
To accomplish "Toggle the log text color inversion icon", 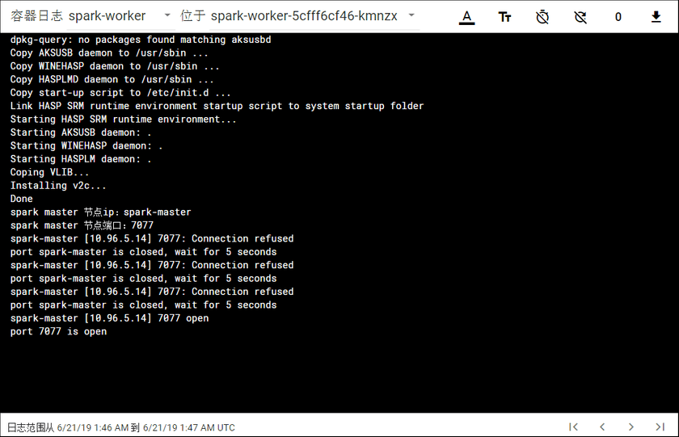I will 466,17.
